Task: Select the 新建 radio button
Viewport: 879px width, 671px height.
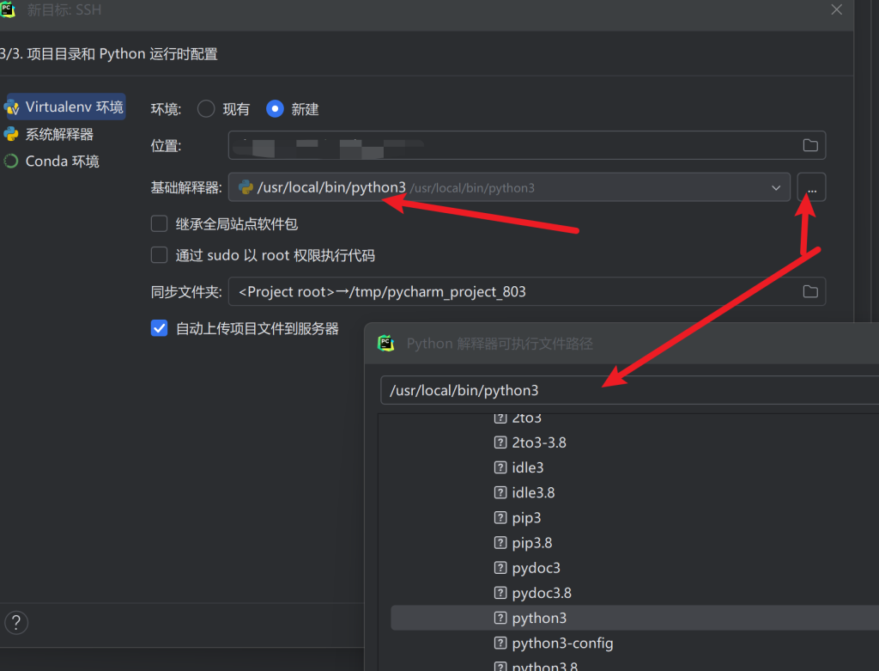Action: click(275, 109)
